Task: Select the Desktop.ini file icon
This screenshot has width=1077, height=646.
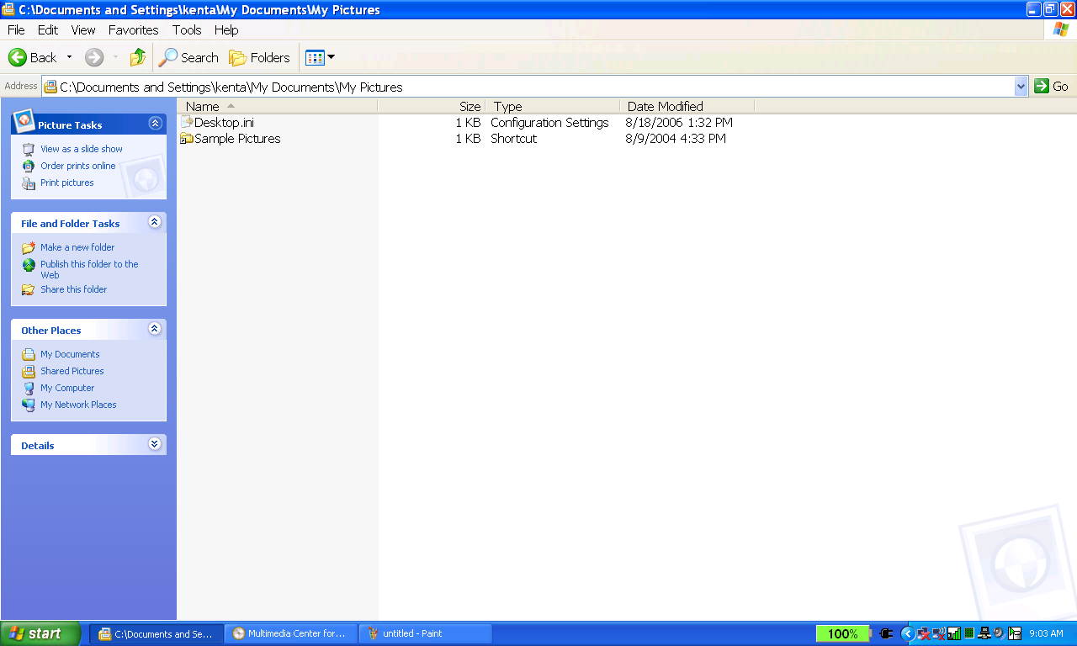Action: pos(187,123)
